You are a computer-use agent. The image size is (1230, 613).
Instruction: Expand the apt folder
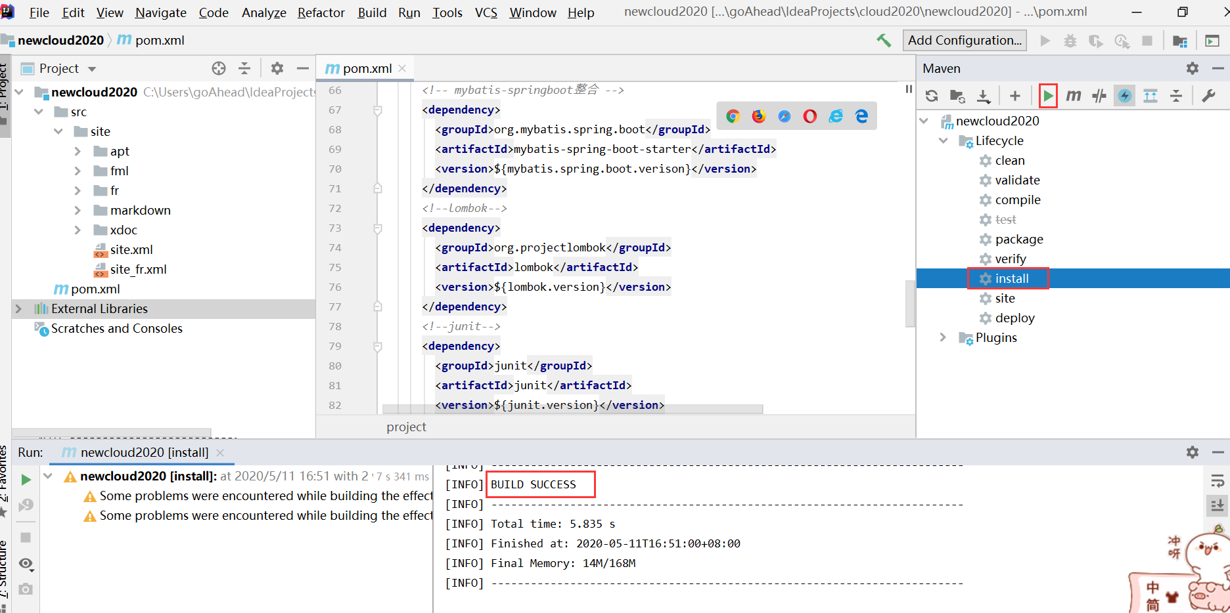[x=78, y=151]
